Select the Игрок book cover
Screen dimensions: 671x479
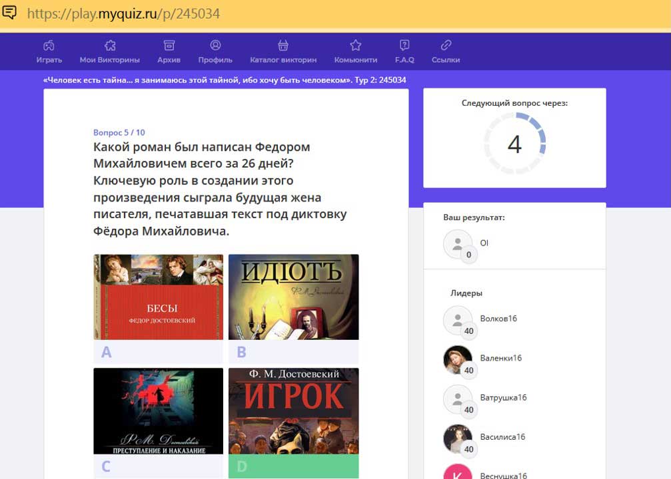click(293, 410)
